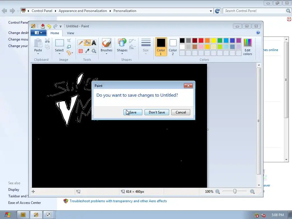Image resolution: width=292 pixels, height=219 pixels.
Task: Open the Size dropdown
Action: tap(146, 47)
